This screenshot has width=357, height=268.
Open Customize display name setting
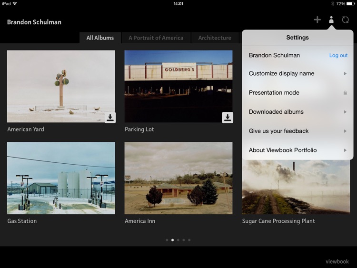[x=297, y=74]
